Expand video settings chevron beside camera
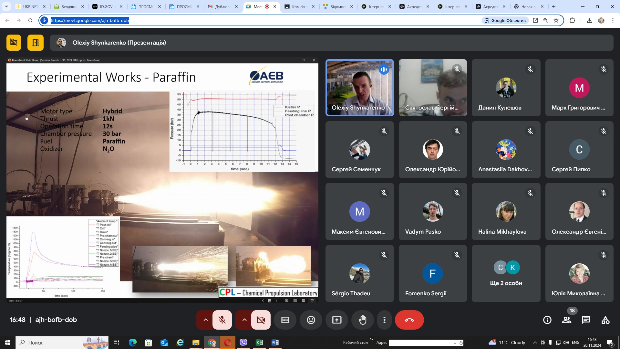 click(244, 320)
